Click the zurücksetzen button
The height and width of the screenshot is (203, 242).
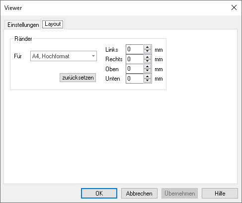point(78,78)
